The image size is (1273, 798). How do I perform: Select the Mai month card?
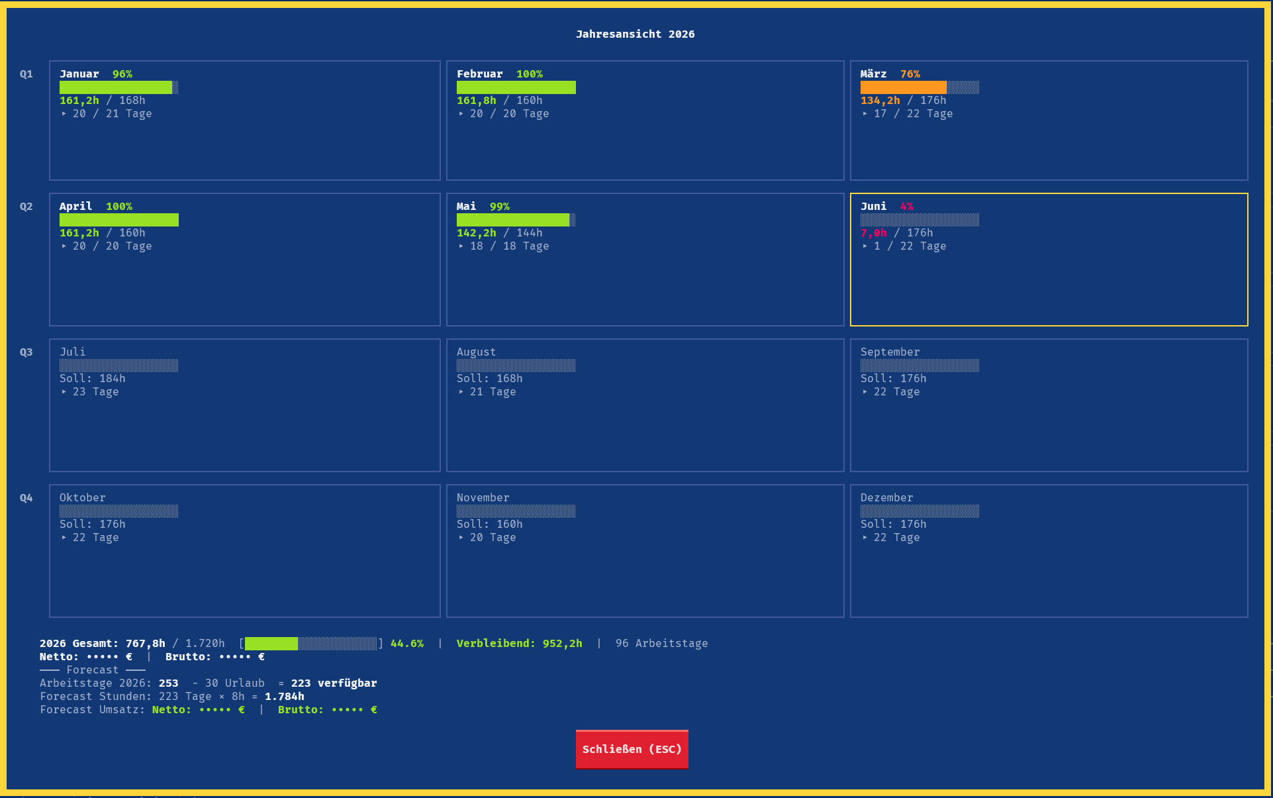pos(645,260)
